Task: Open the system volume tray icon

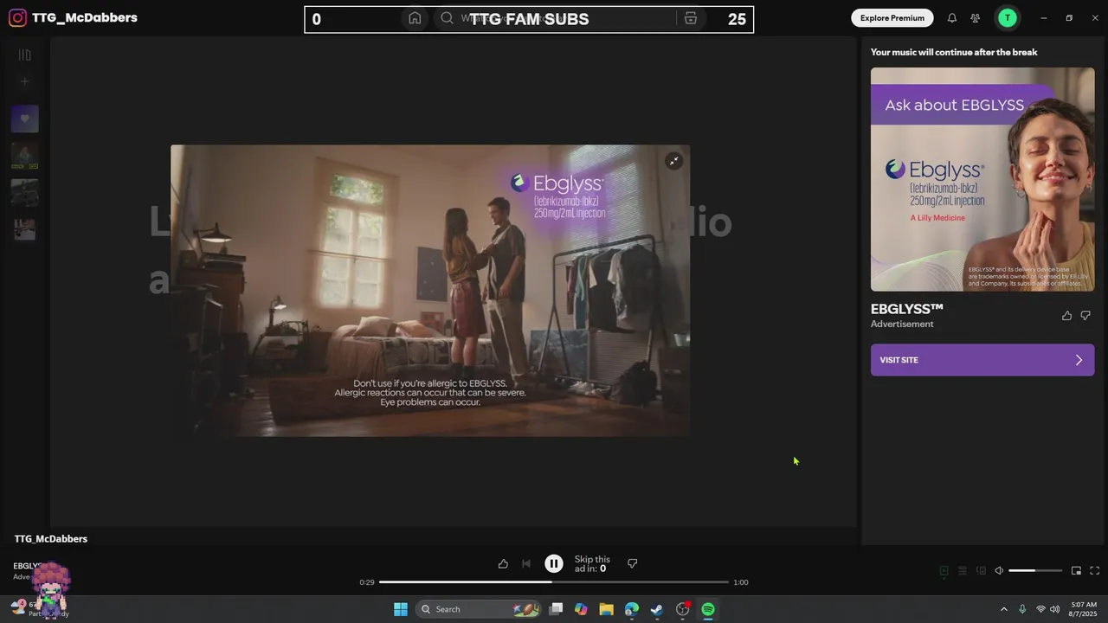Action: (x=1054, y=609)
